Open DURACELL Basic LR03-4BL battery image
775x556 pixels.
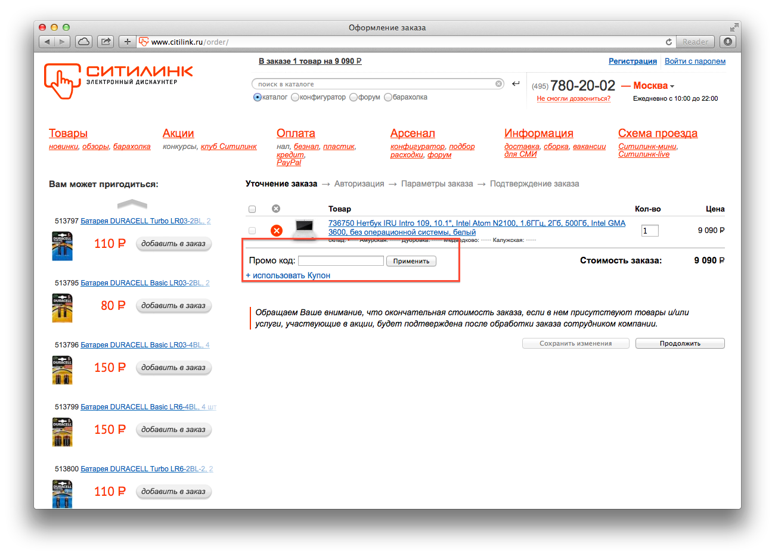(62, 370)
